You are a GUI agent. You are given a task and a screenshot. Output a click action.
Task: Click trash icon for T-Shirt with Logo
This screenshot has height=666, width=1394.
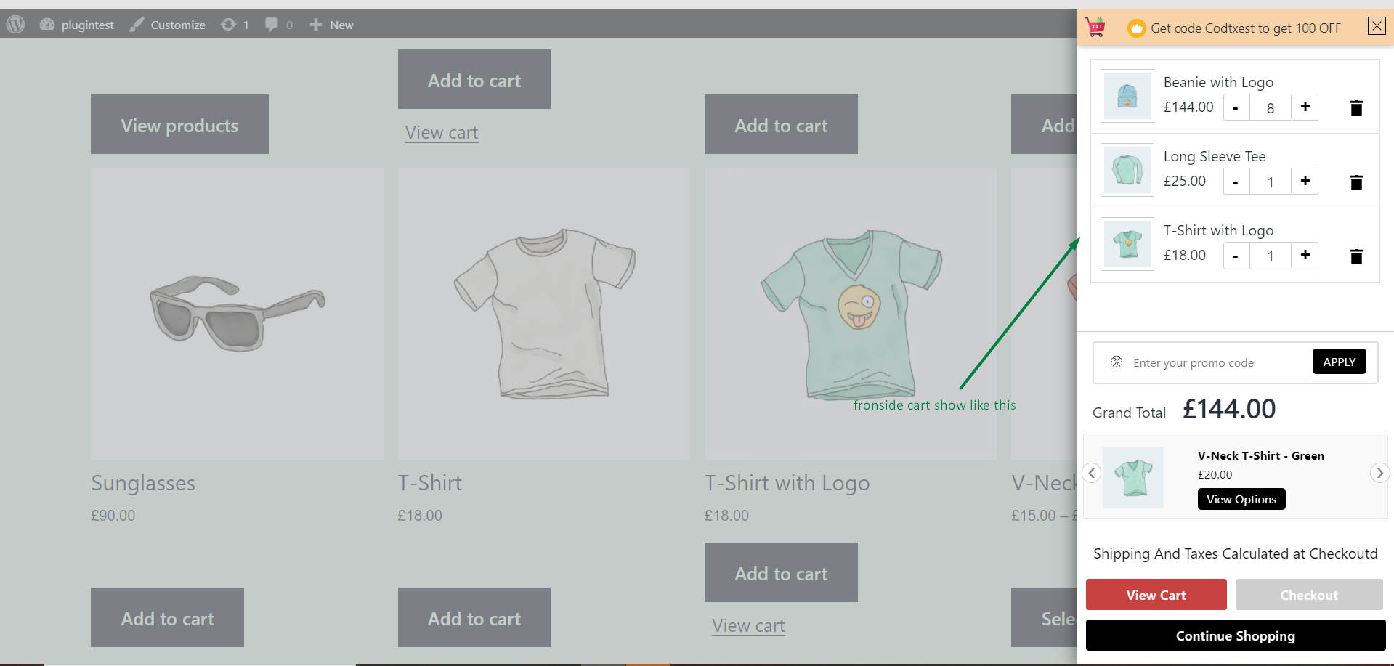pyautogui.click(x=1356, y=256)
